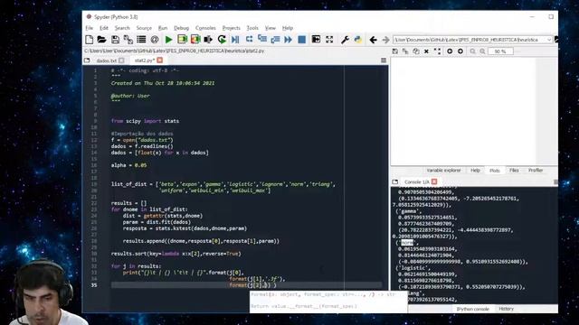This screenshot has height=325, width=579.
Task: Open the Tools menu
Action: coord(252,28)
